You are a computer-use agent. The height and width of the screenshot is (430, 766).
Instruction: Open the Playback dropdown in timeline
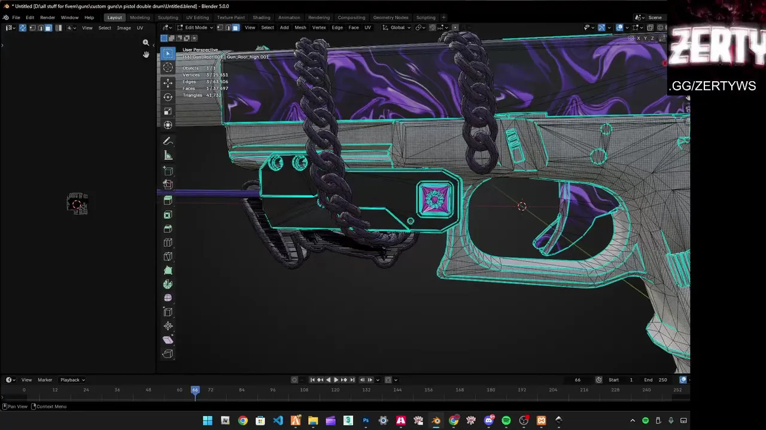pos(72,380)
